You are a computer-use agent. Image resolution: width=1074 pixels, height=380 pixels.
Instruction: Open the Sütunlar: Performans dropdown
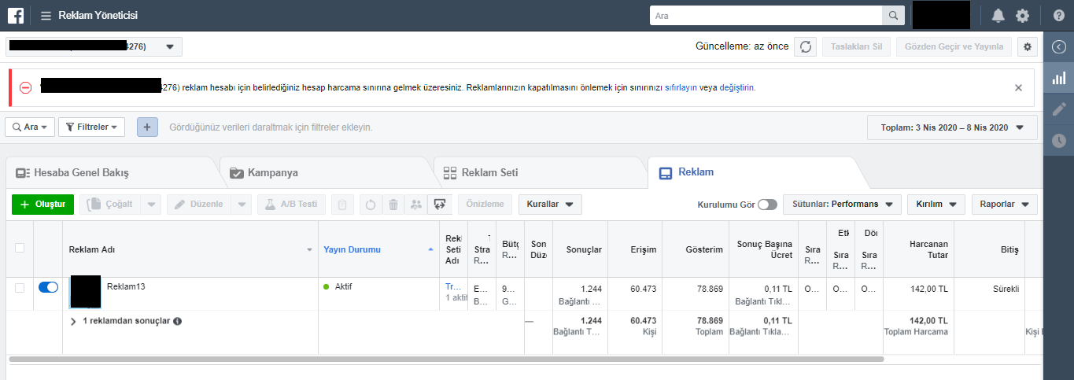(x=842, y=205)
